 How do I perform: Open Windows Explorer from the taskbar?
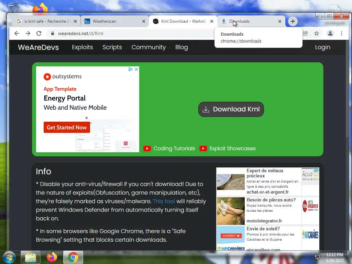(31, 257)
